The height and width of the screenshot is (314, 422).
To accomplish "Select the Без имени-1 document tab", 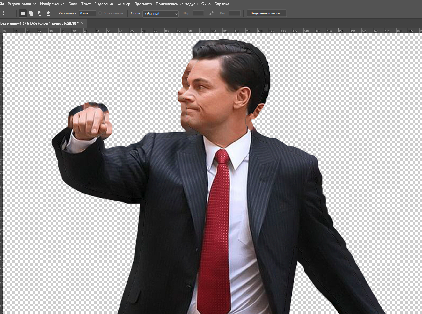I will point(40,23).
